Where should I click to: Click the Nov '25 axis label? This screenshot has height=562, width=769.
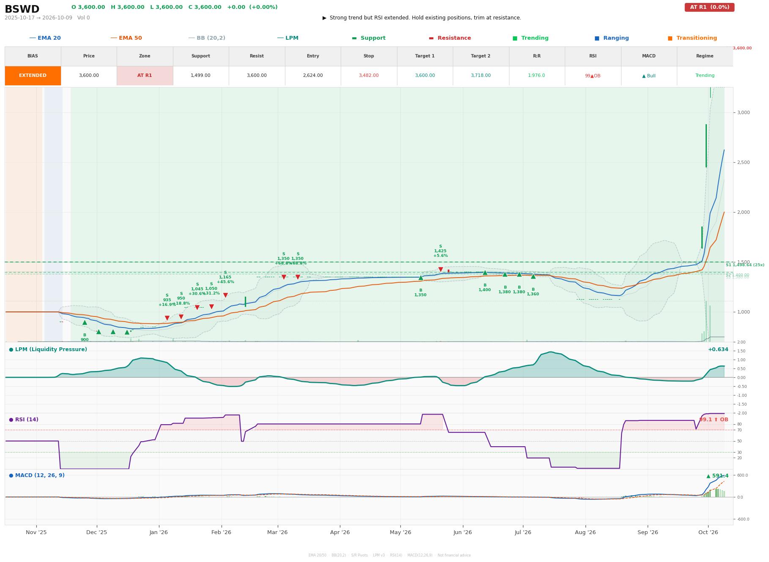[36, 532]
